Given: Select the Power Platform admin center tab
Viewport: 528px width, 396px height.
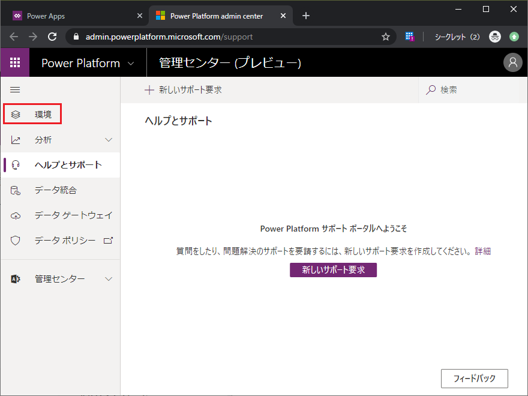Looking at the screenshot, I should 221,16.
